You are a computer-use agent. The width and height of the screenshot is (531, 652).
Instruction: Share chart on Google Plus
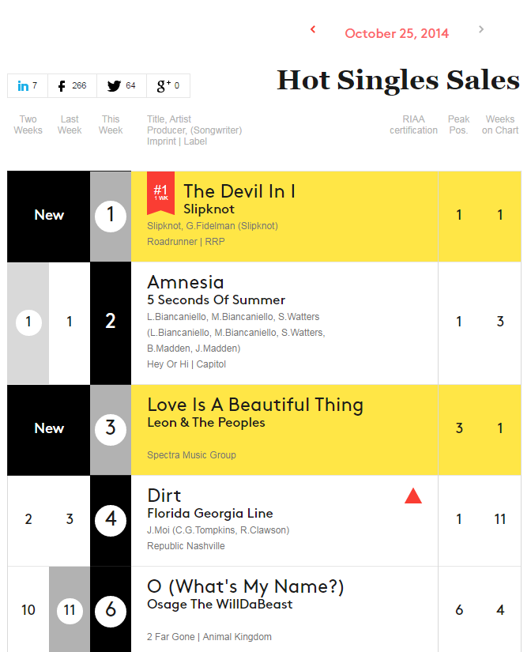[168, 85]
